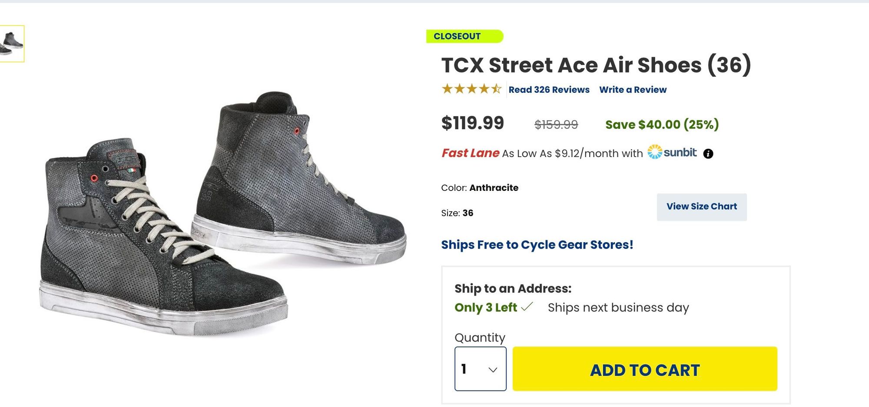Click Ships Free to Cycle Gear Stores link
Image resolution: width=869 pixels, height=407 pixels.
click(537, 245)
